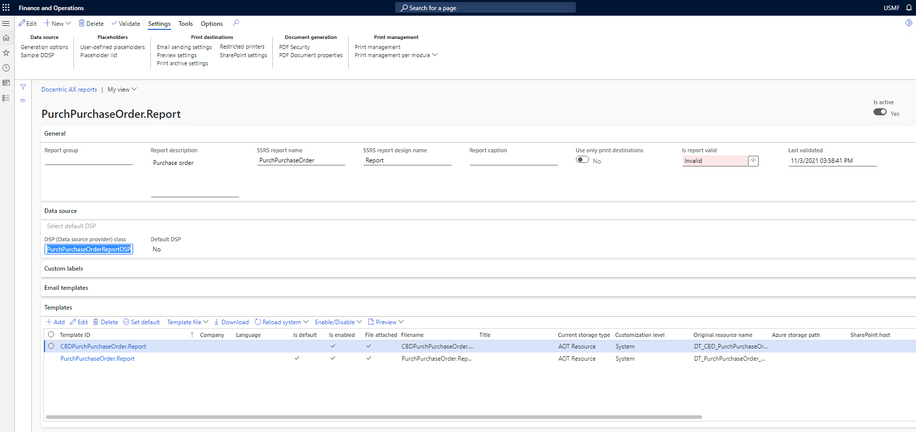Image resolution: width=916 pixels, height=432 pixels.
Task: Select all rows radio in Templates header
Action: pos(51,334)
